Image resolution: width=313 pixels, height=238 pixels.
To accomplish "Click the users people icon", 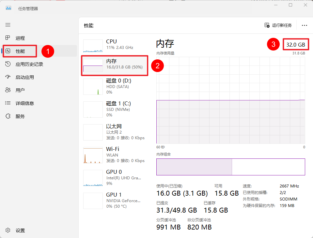I will pyautogui.click(x=8, y=90).
